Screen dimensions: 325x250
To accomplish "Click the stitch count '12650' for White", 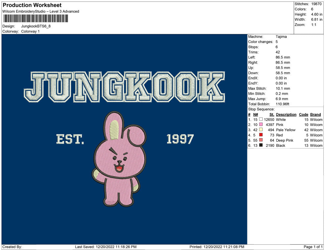I will click(269, 119).
